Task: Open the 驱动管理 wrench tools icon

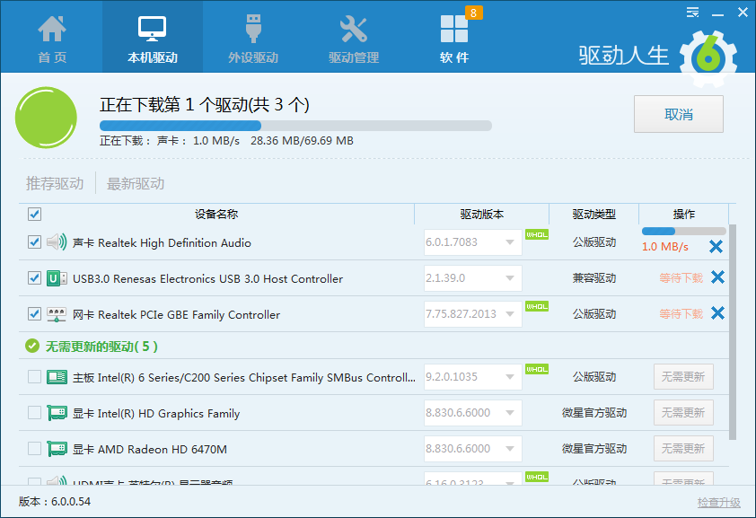Action: (x=354, y=31)
